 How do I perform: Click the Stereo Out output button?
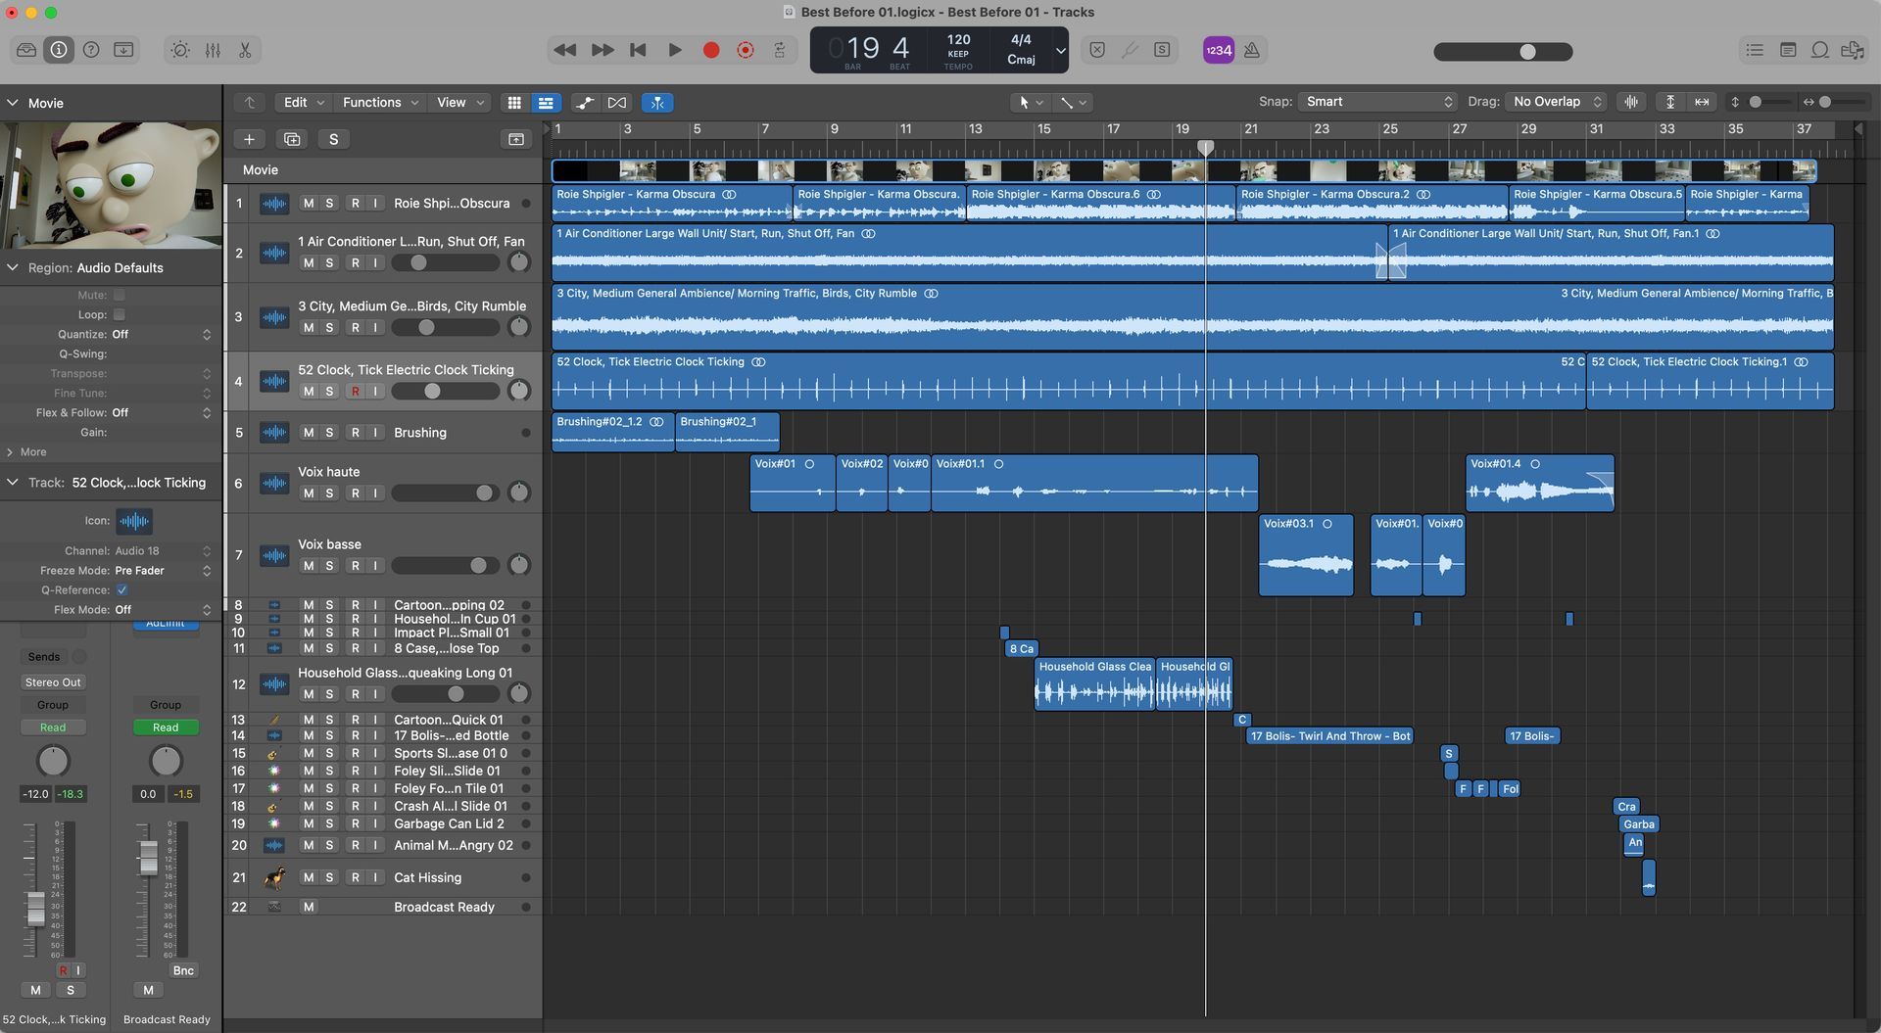53,682
